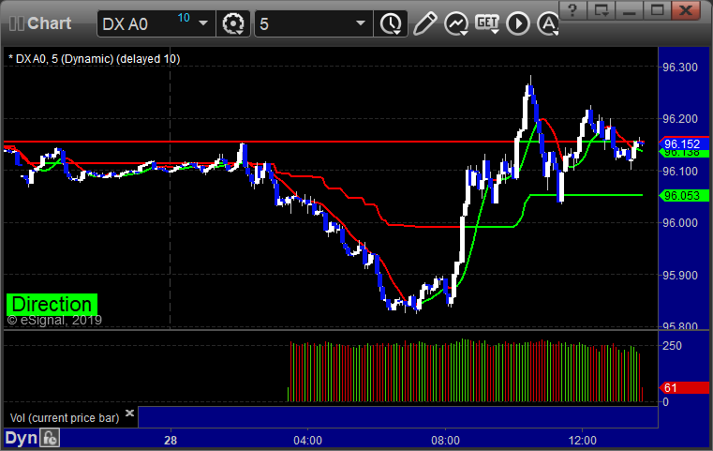This screenshot has width=713, height=451.
Task: Open the symbol dropdown arrow next to DX A0
Action: [x=203, y=23]
